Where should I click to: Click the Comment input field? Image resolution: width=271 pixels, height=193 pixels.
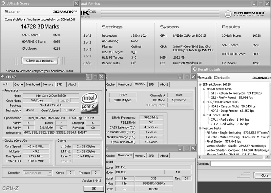241,164
